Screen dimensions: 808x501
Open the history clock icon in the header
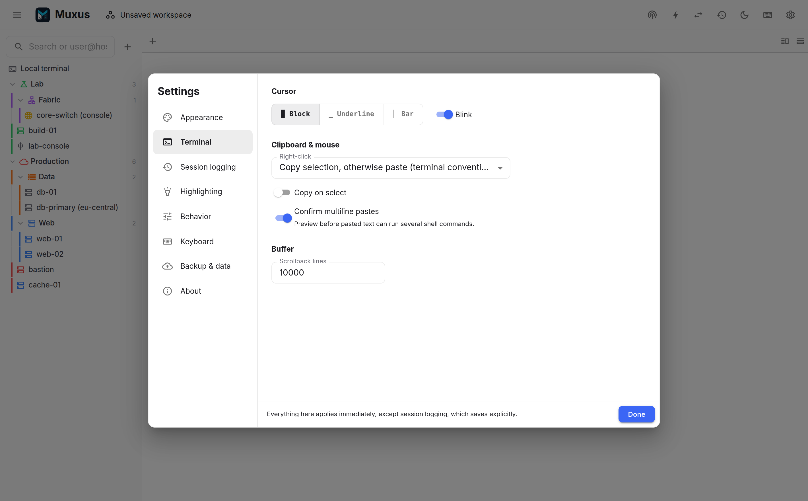pyautogui.click(x=722, y=15)
